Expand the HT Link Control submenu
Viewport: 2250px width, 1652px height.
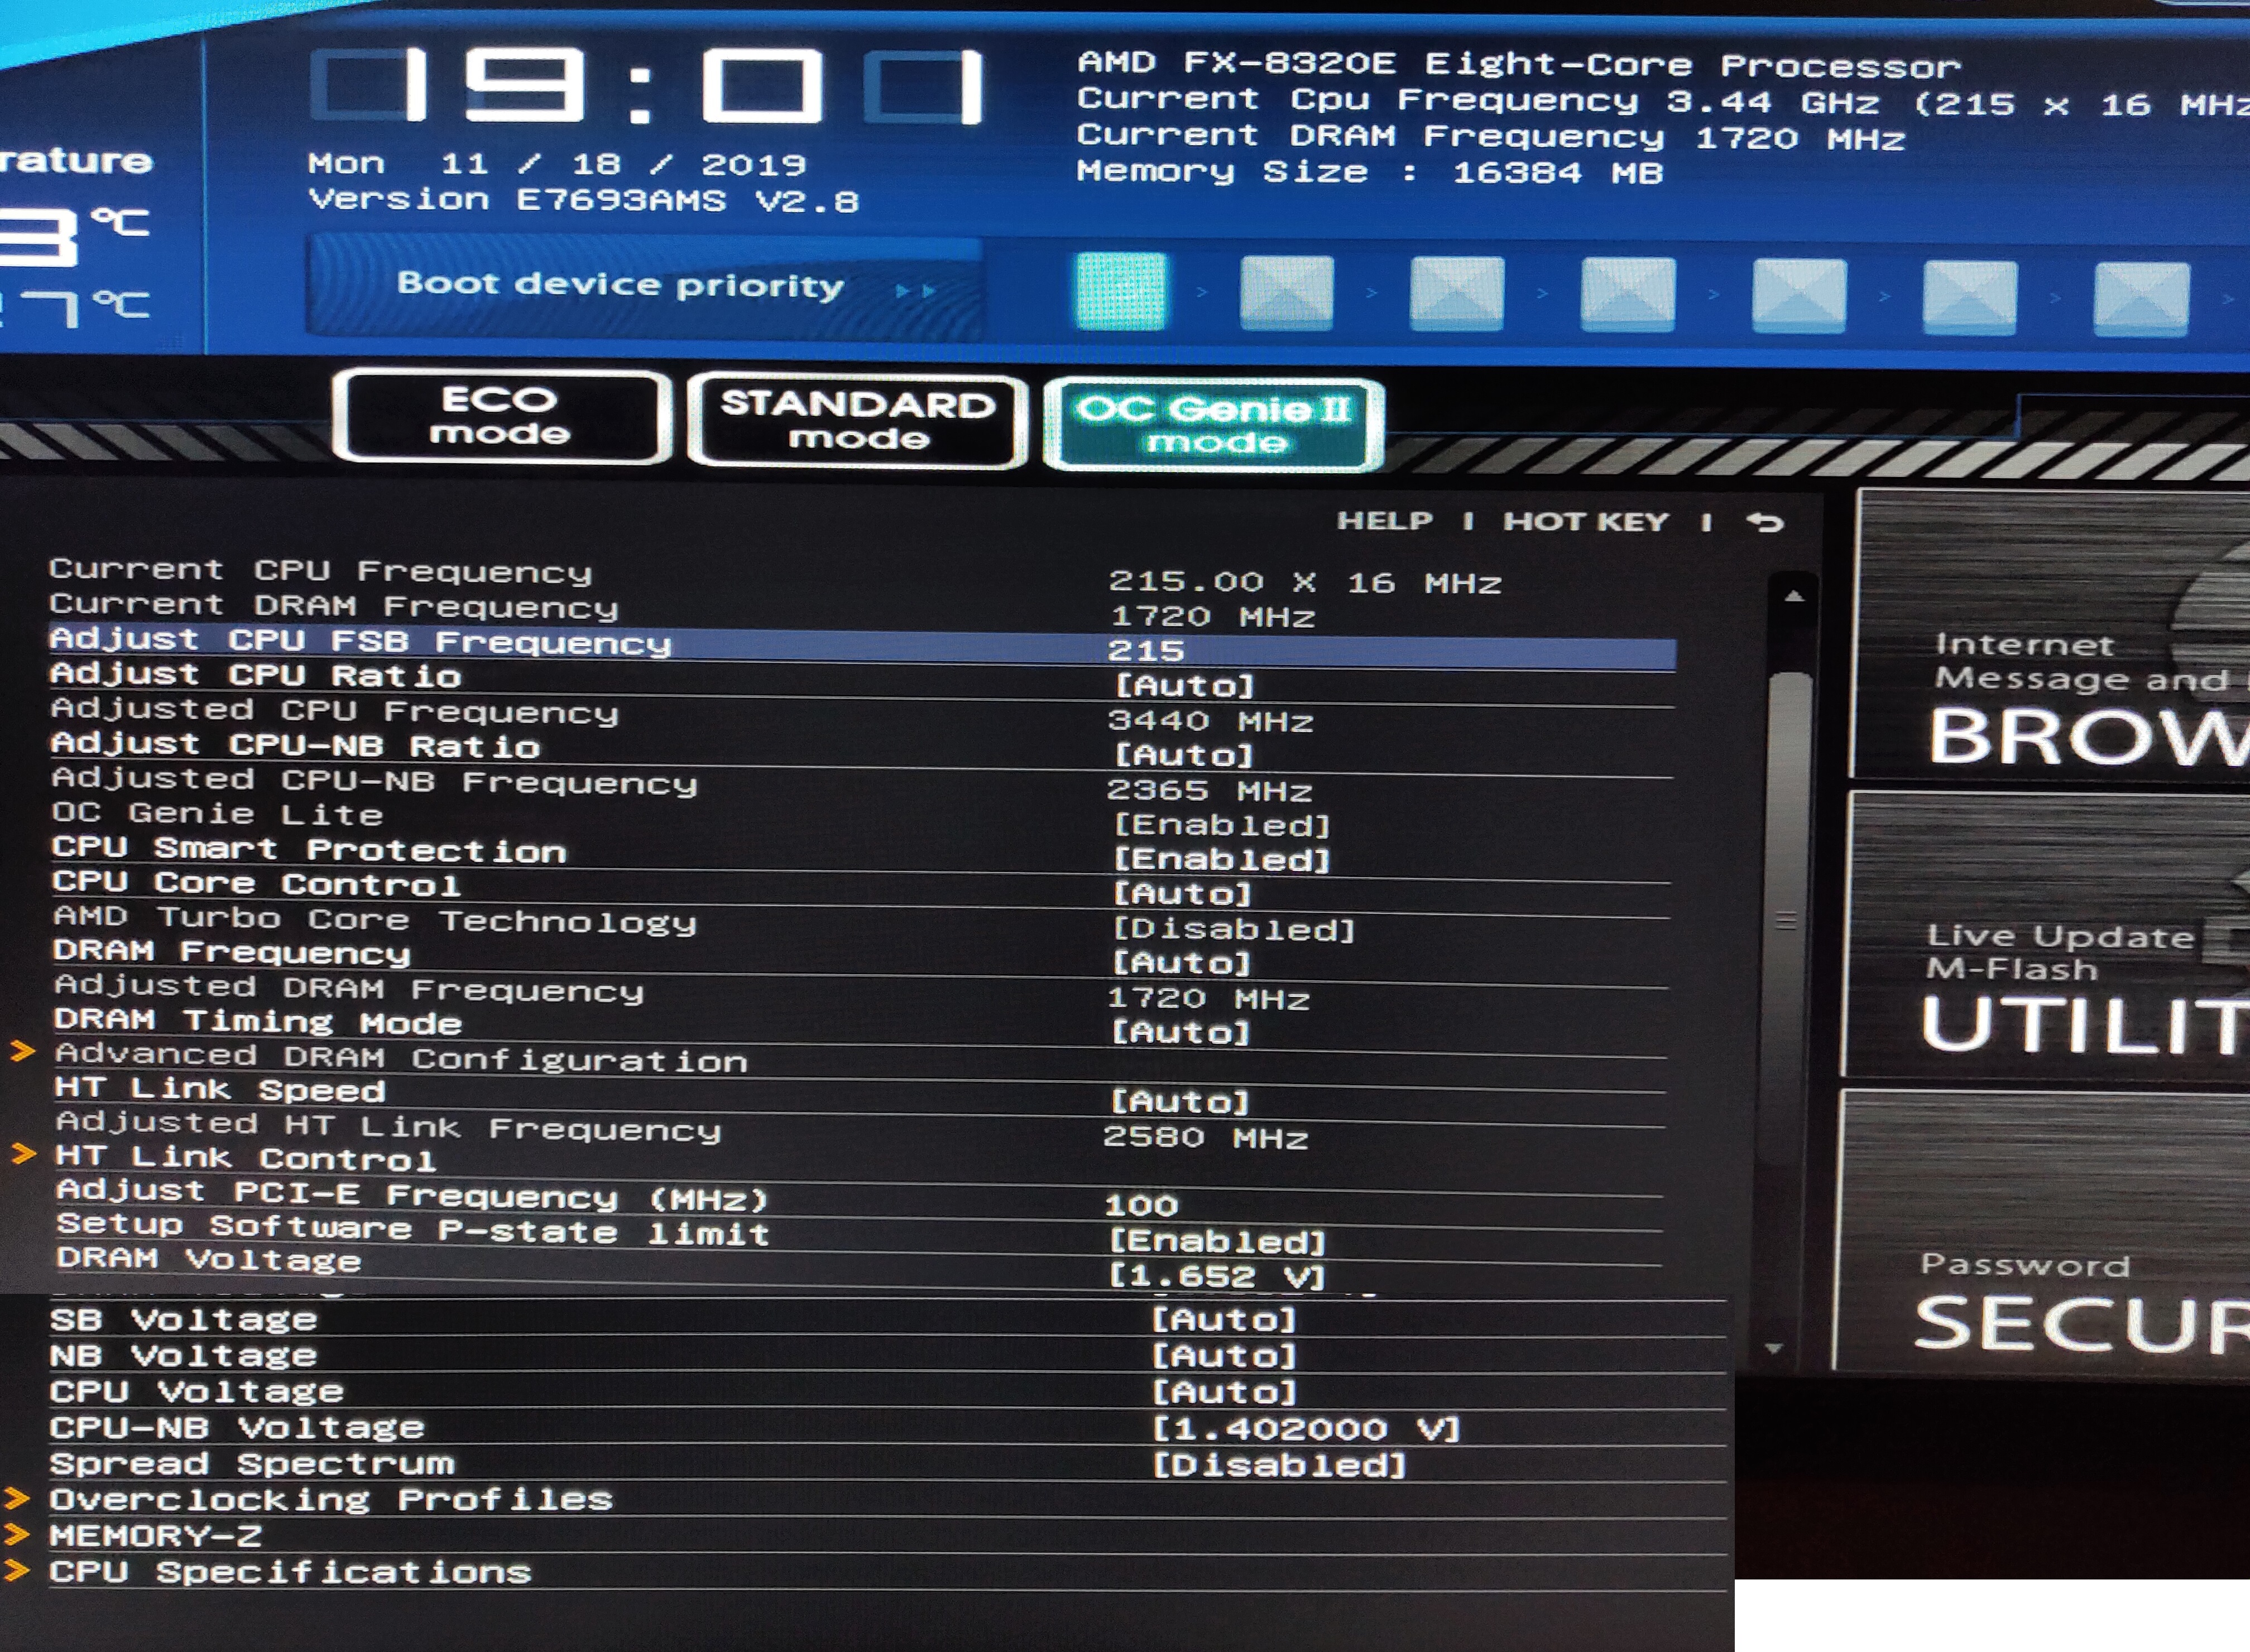click(245, 1158)
